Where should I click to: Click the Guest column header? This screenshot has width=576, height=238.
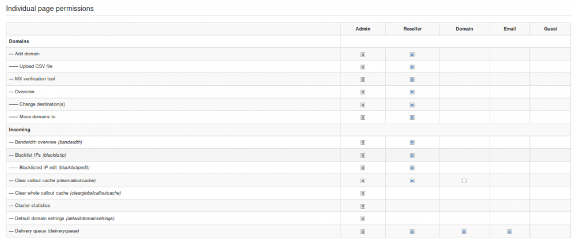[x=550, y=29]
